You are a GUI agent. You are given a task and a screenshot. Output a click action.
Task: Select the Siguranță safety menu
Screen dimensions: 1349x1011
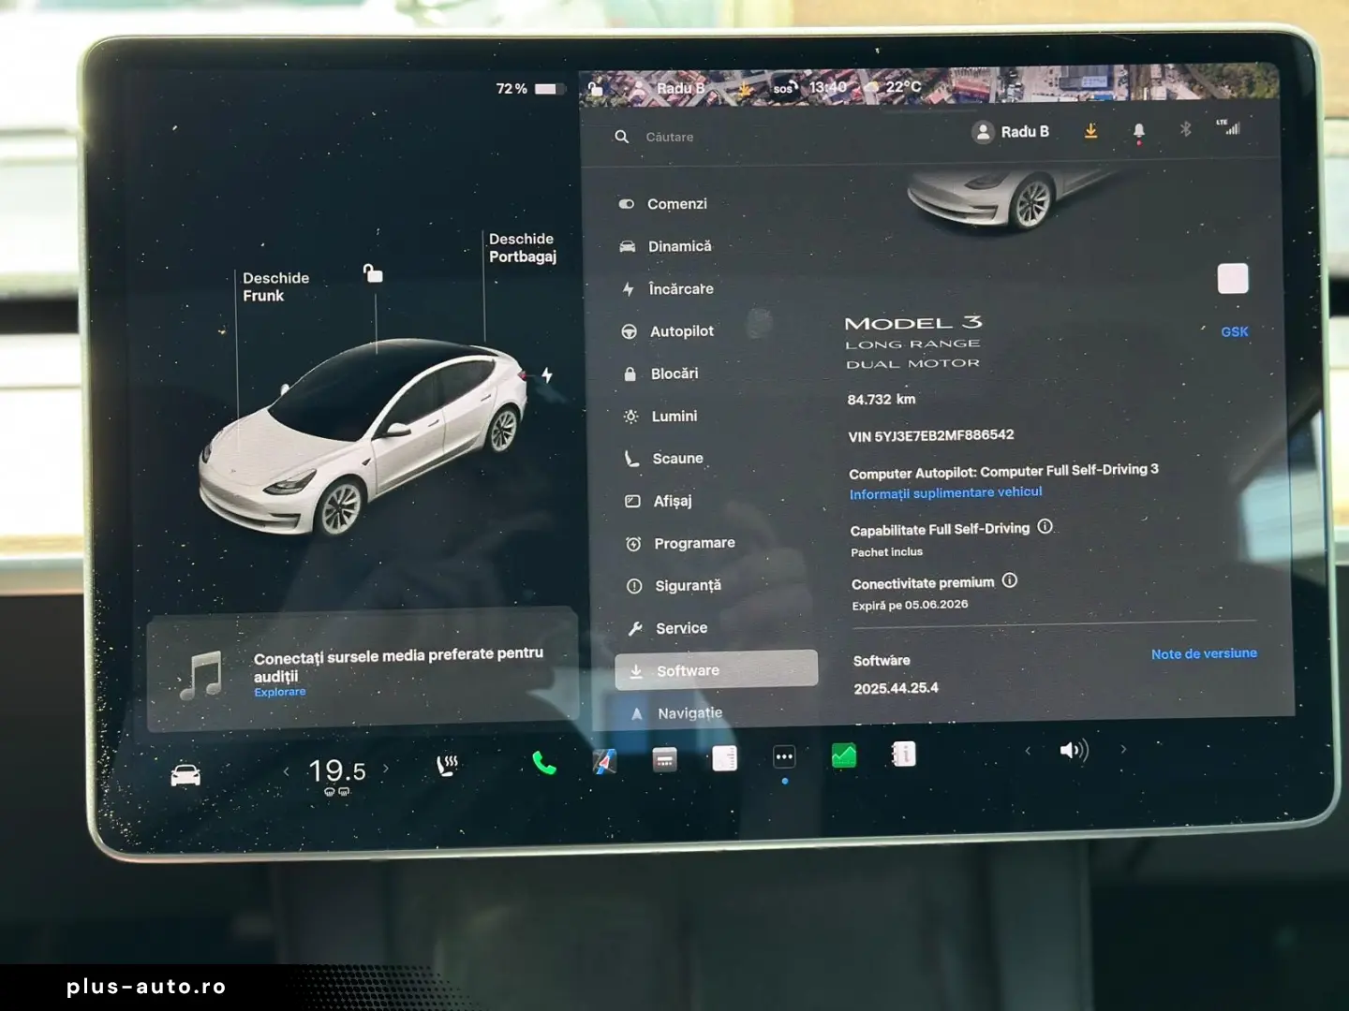point(674,586)
